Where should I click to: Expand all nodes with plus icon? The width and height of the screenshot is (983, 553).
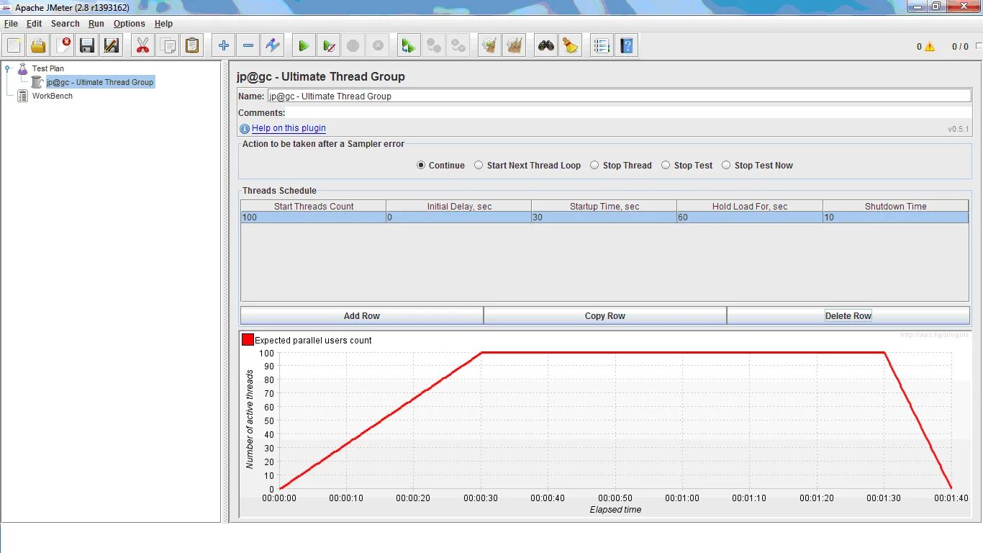[x=224, y=46]
